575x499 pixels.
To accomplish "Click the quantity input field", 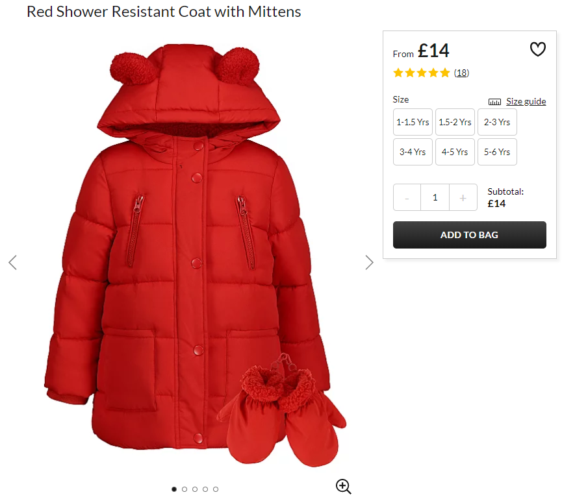I will pyautogui.click(x=435, y=197).
